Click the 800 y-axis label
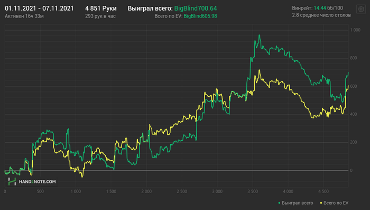370x210 pixels. 354,58
